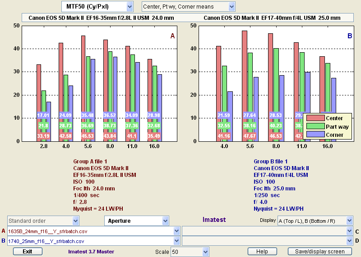
Task: Click blue Corner swatch in legend
Action: 315,135
